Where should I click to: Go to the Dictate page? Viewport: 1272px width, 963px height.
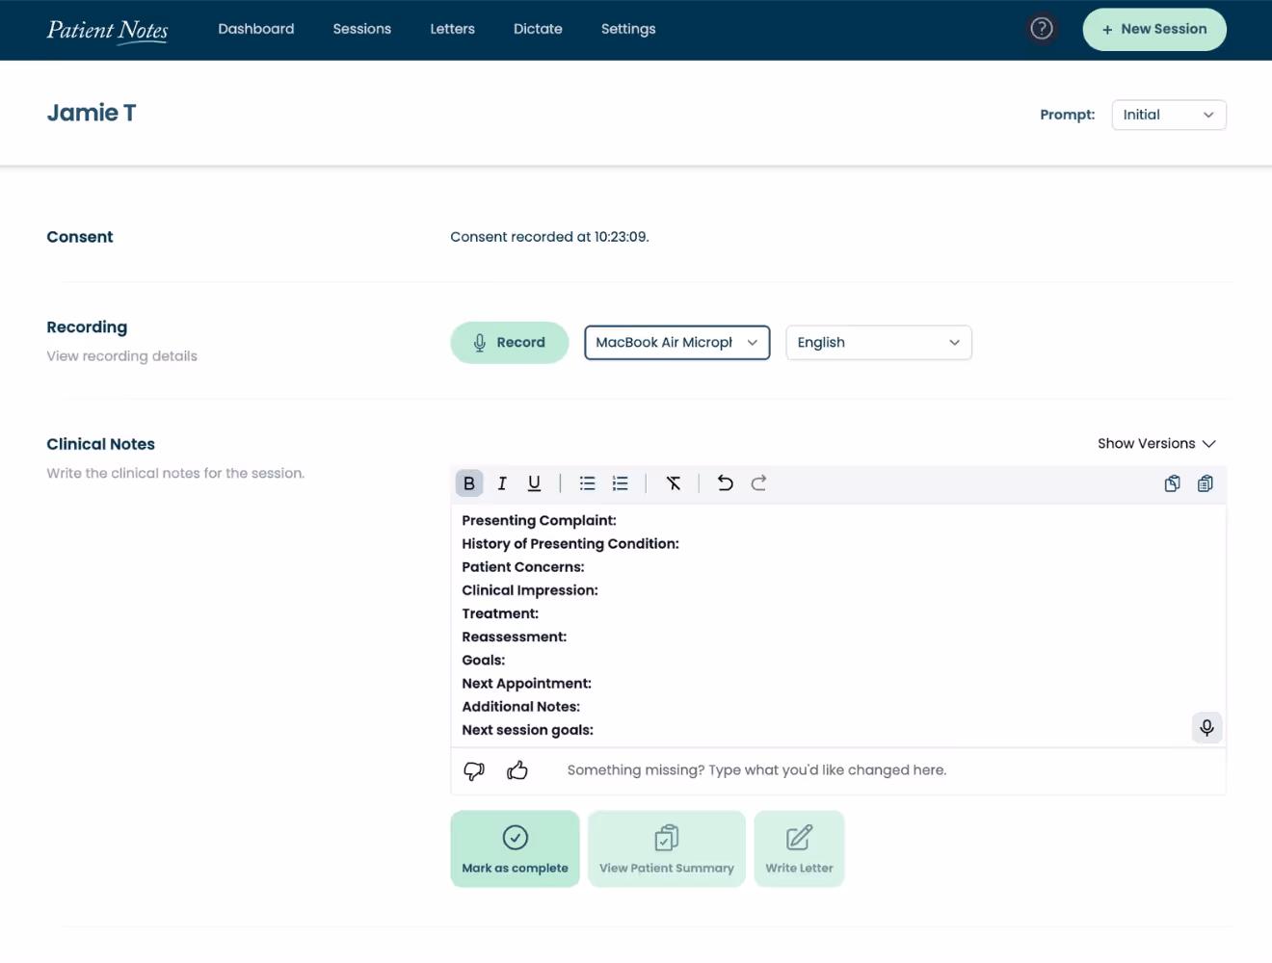[x=538, y=29]
